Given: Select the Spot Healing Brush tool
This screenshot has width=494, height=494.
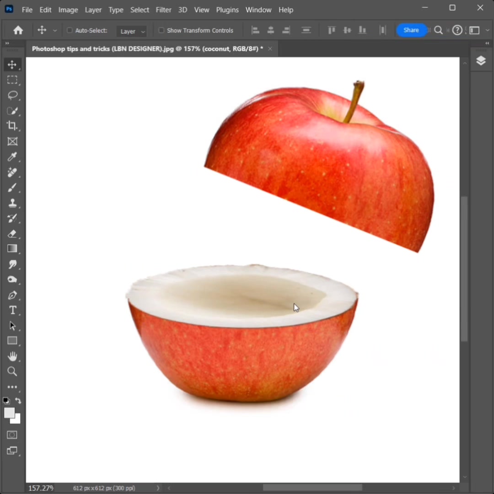Looking at the screenshot, I should pyautogui.click(x=12, y=172).
